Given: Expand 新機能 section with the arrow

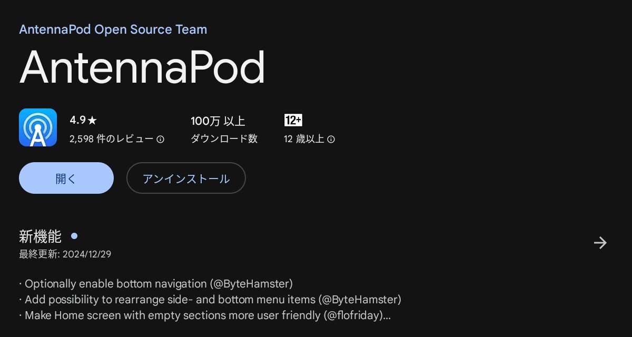Looking at the screenshot, I should 600,242.
